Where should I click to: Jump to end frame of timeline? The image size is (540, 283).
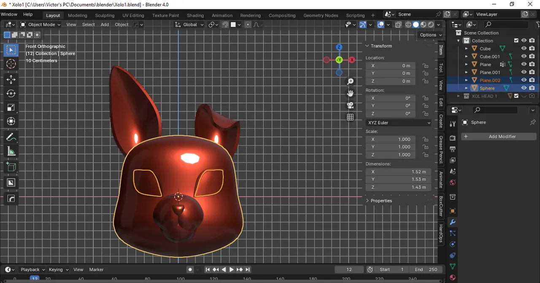coord(248,269)
